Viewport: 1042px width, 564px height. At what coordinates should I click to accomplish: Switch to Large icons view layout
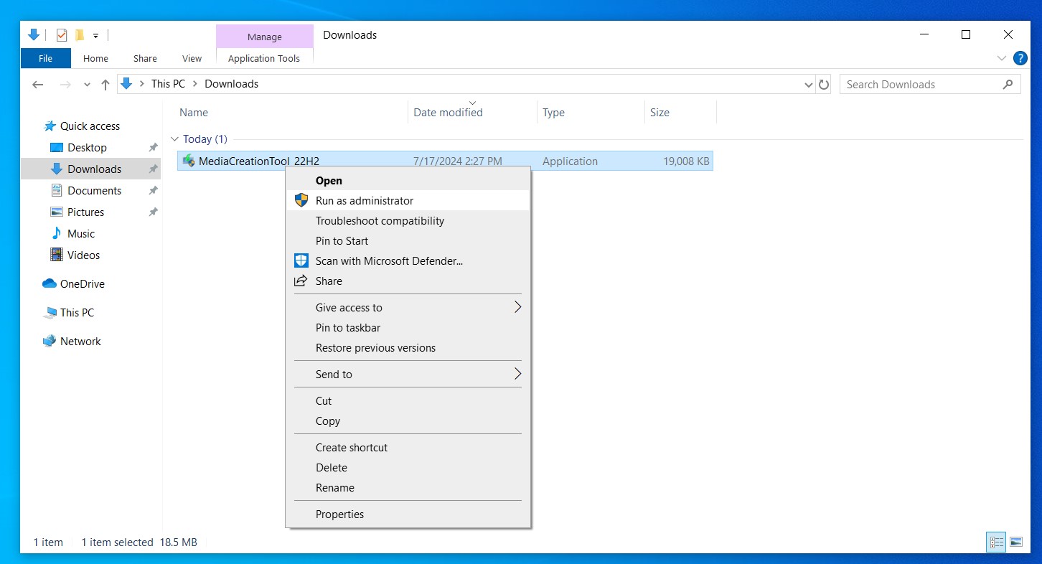1015,542
